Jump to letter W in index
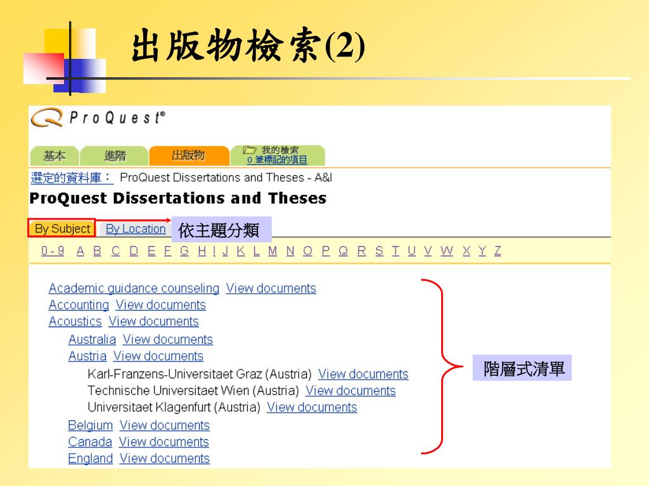649x486 pixels. click(447, 251)
